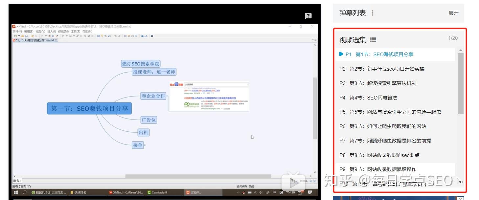Click the XMind settings gear toolbar icon
Screen dimensions: 479x200
[152, 36]
